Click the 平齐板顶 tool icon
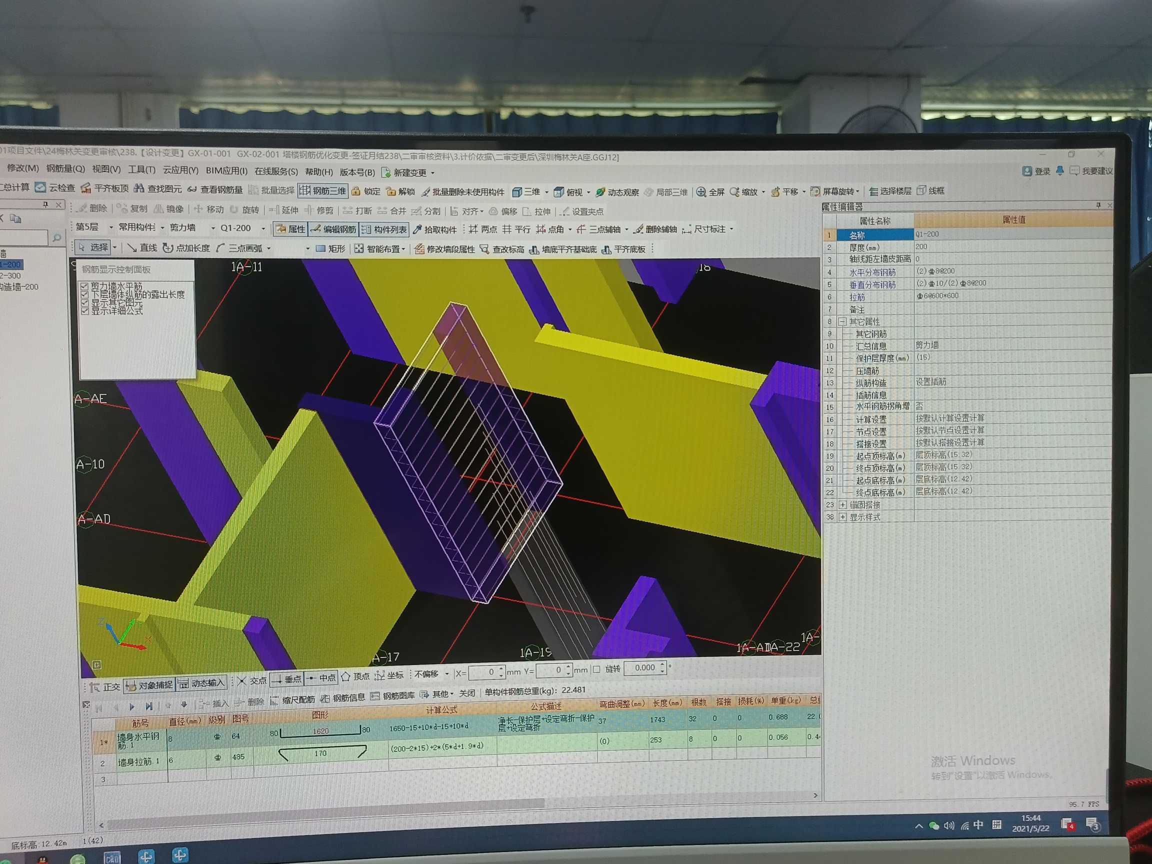Viewport: 1152px width, 864px height. click(86, 187)
